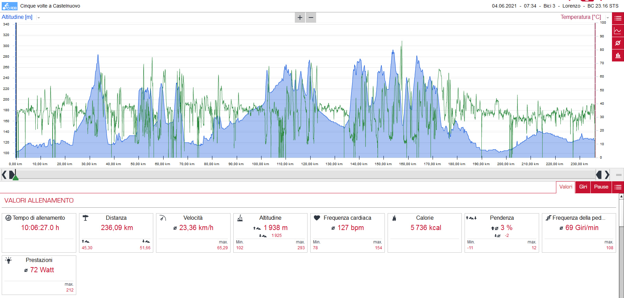Click the left arrow beside range slider
This screenshot has width=624, height=298.
click(4, 175)
